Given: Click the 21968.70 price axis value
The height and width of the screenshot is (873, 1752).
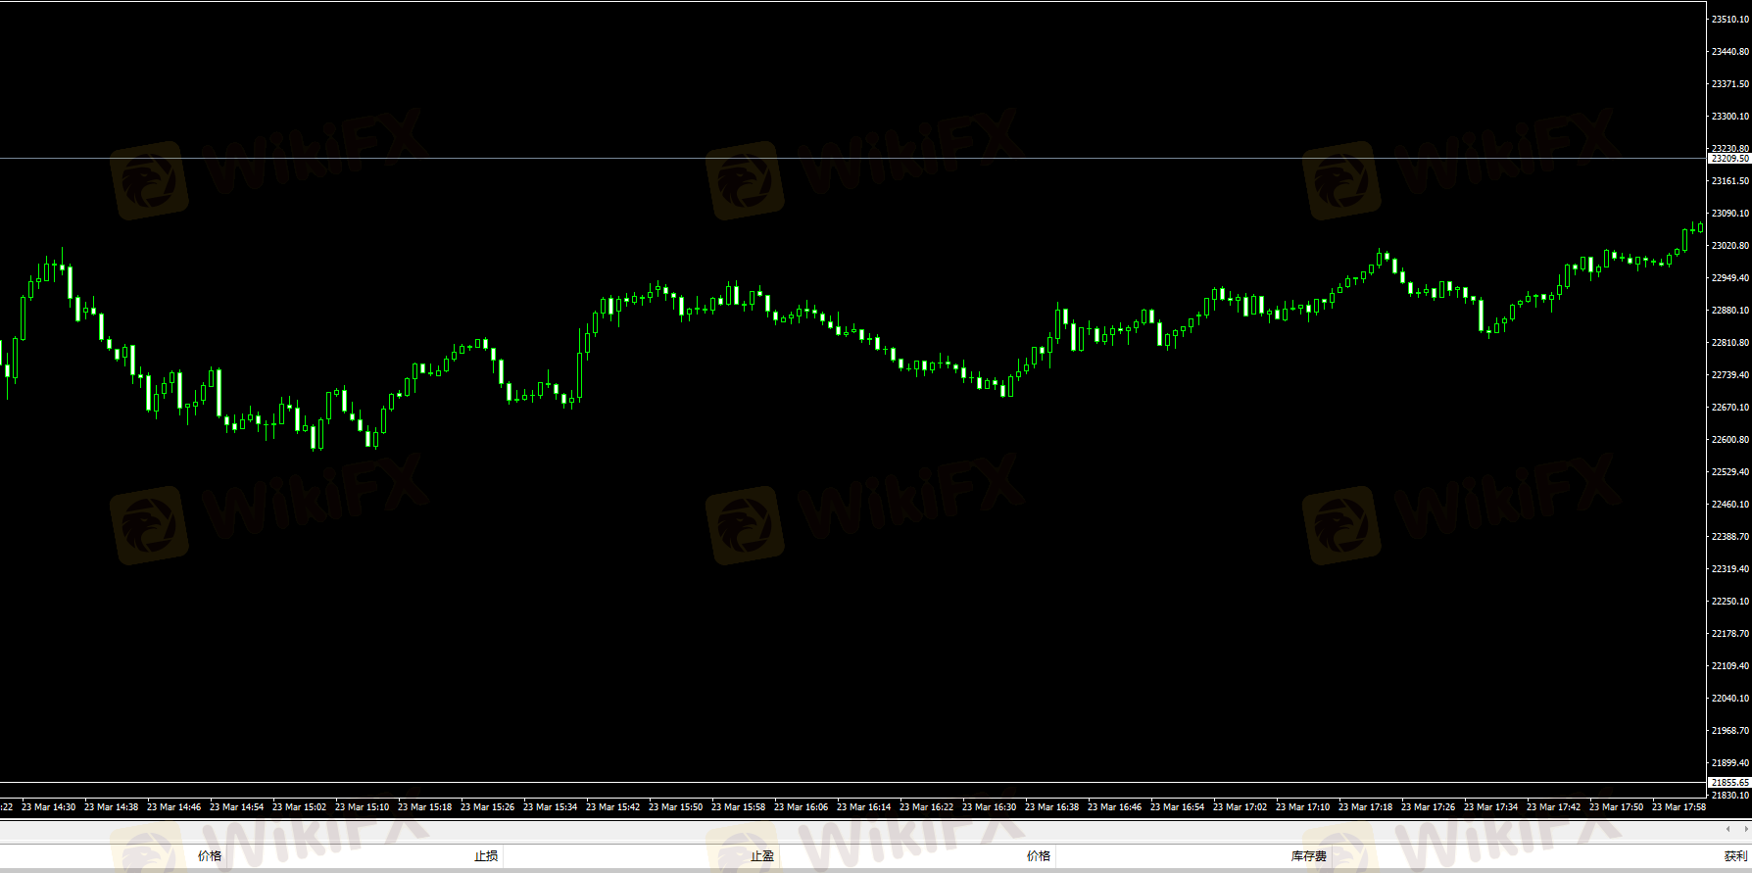Looking at the screenshot, I should pos(1730,731).
